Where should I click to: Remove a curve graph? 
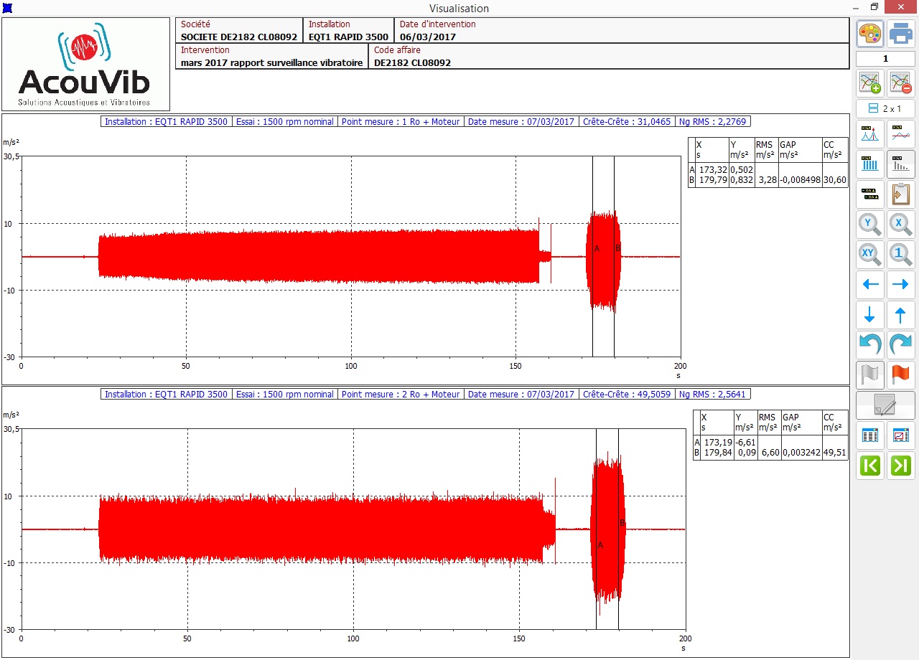(900, 82)
